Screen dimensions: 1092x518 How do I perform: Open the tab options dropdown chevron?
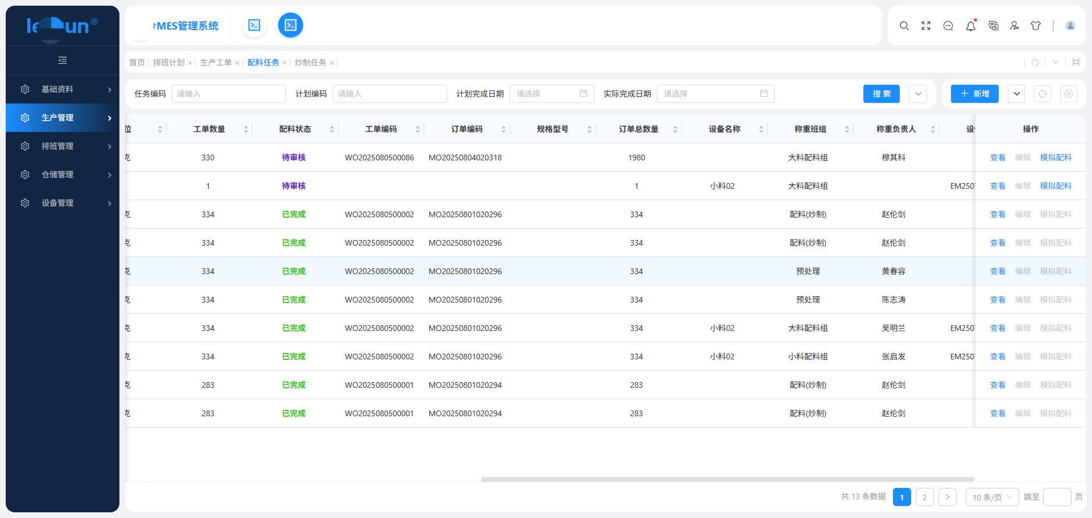coord(1056,63)
